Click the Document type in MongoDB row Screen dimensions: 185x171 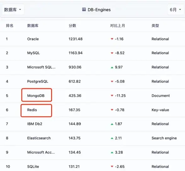pos(160,96)
